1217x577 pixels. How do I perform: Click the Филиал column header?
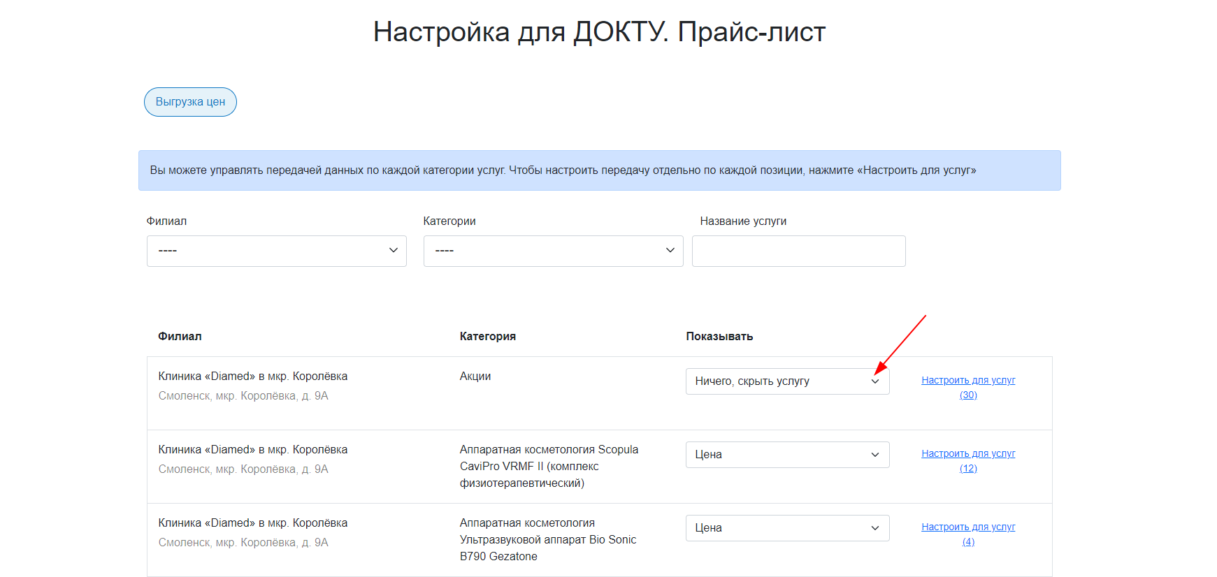(x=180, y=337)
